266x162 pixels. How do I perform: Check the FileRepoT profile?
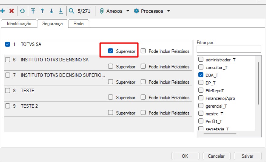tap(201, 90)
